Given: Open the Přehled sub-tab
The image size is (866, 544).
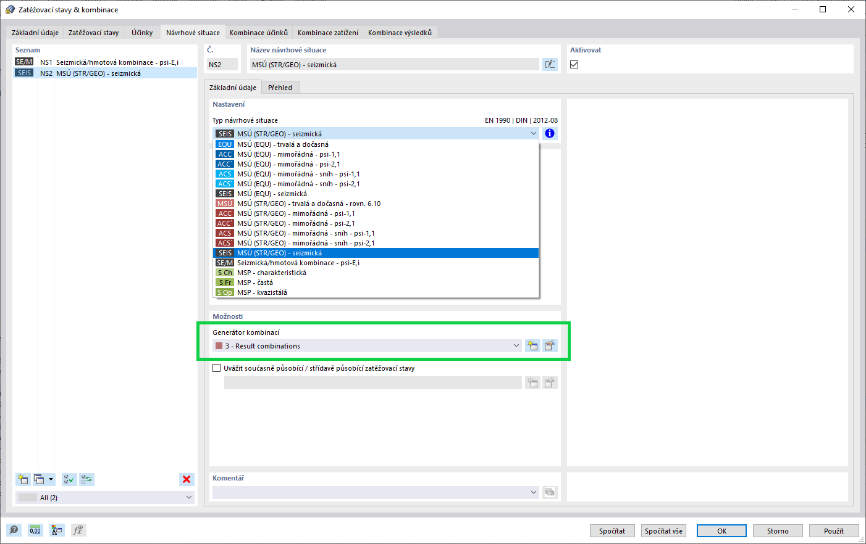Looking at the screenshot, I should coord(280,88).
